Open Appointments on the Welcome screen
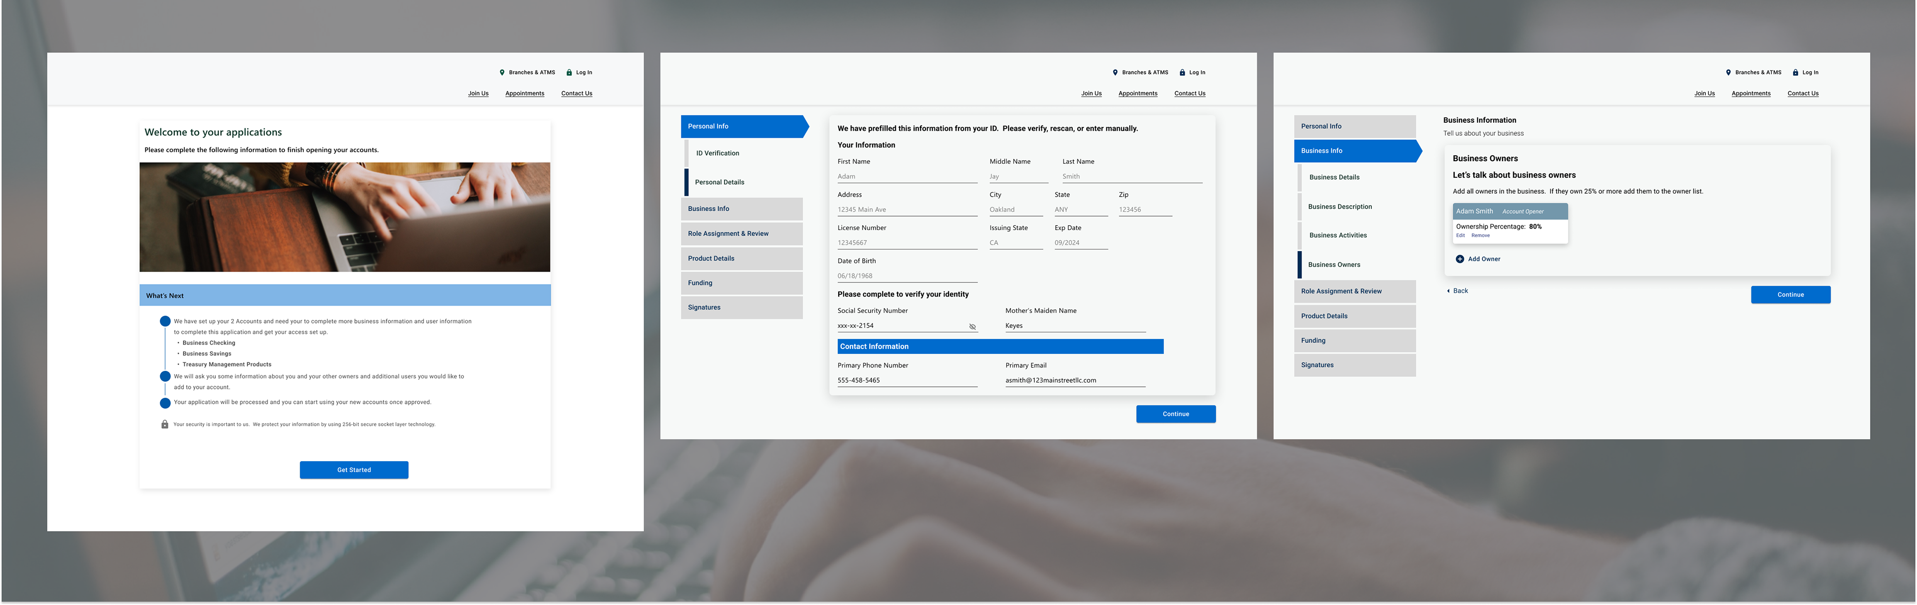 coord(525,93)
